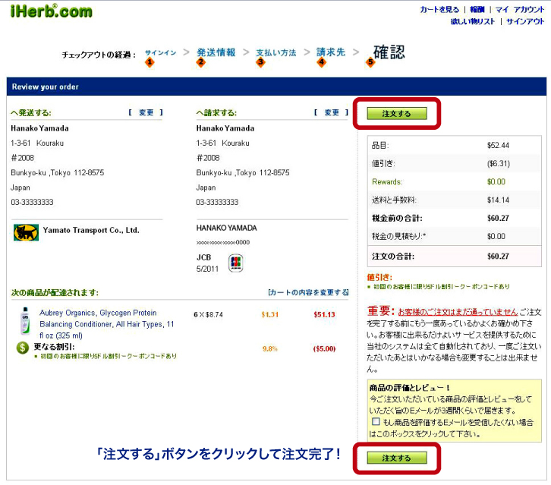Click the 送料と手数料 $14.14 amount
This screenshot has width=551, height=485.
pyautogui.click(x=498, y=200)
